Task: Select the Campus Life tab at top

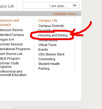Action: click(x=7, y=6)
